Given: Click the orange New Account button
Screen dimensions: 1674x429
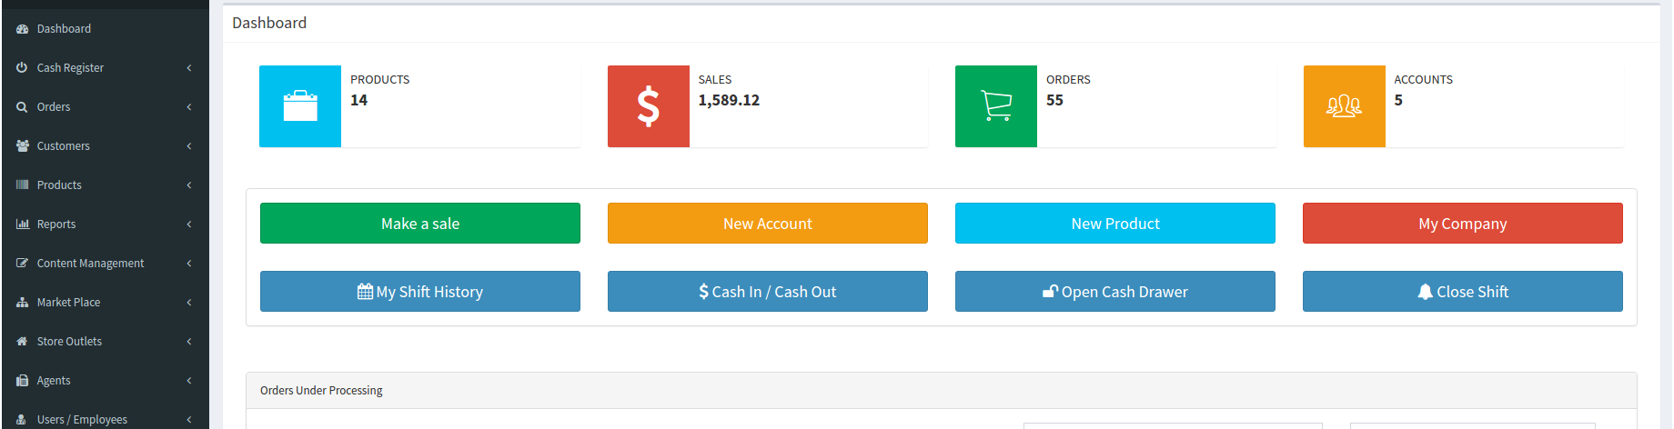Looking at the screenshot, I should pos(767,224).
